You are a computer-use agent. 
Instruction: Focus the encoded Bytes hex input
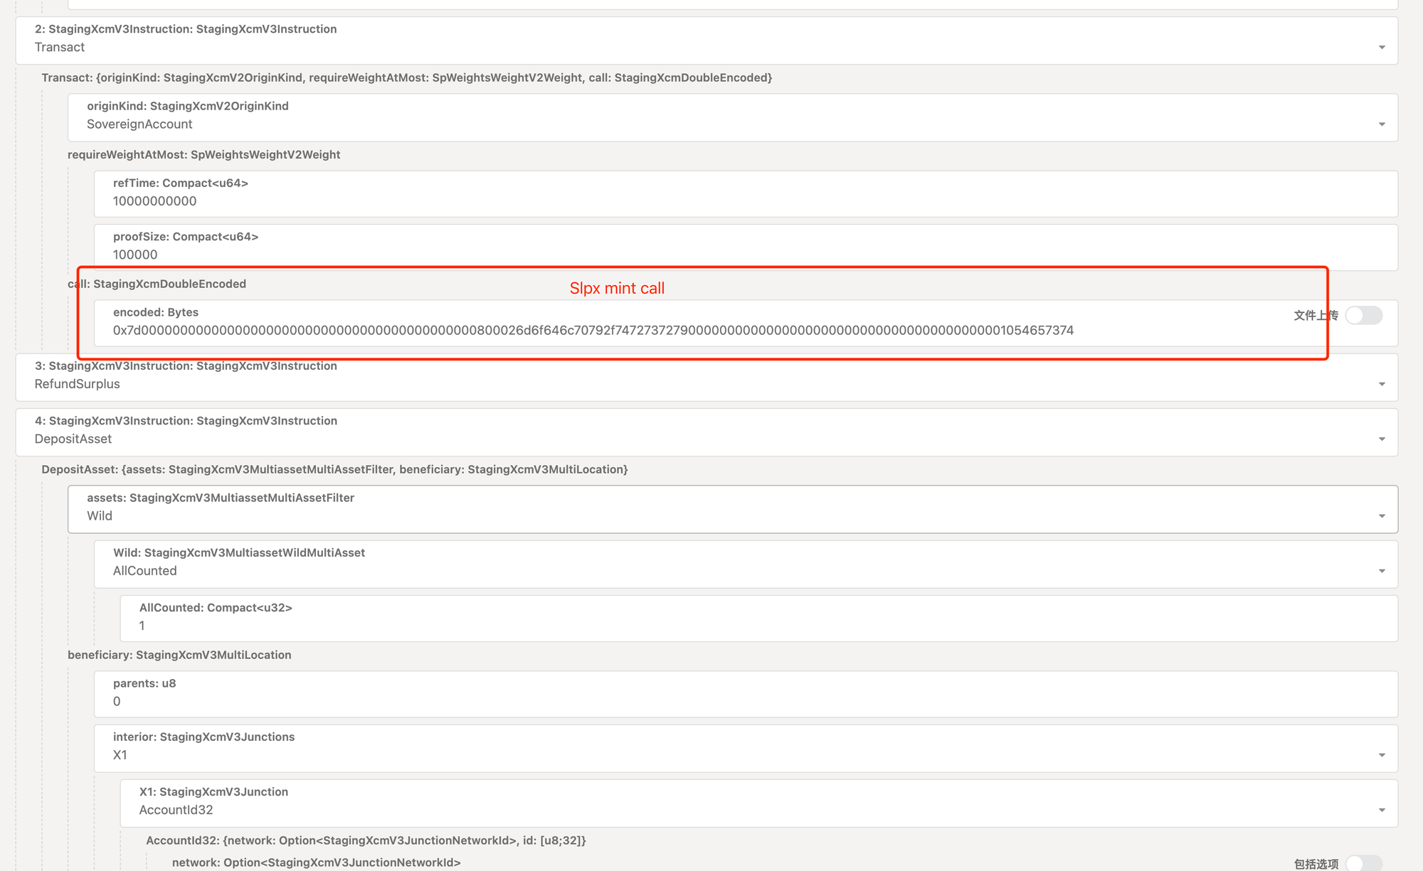pyautogui.click(x=593, y=331)
